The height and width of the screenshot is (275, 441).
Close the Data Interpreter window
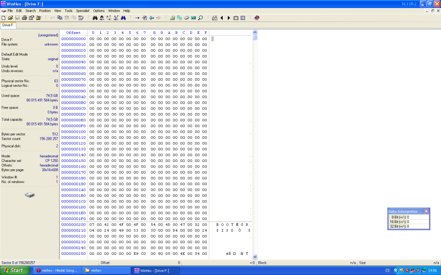(x=426, y=211)
